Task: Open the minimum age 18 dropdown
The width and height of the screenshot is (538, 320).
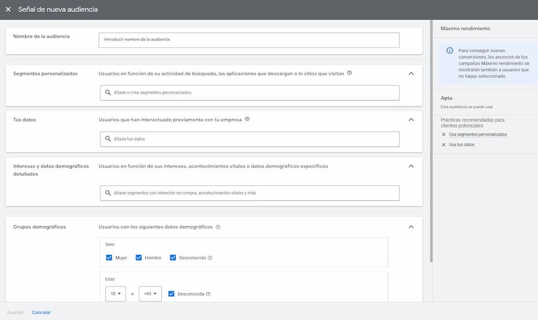Action: tap(115, 294)
